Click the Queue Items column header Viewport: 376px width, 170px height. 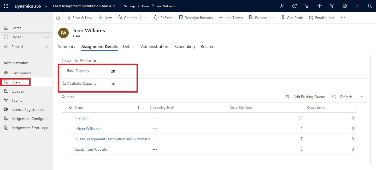(x=316, y=107)
